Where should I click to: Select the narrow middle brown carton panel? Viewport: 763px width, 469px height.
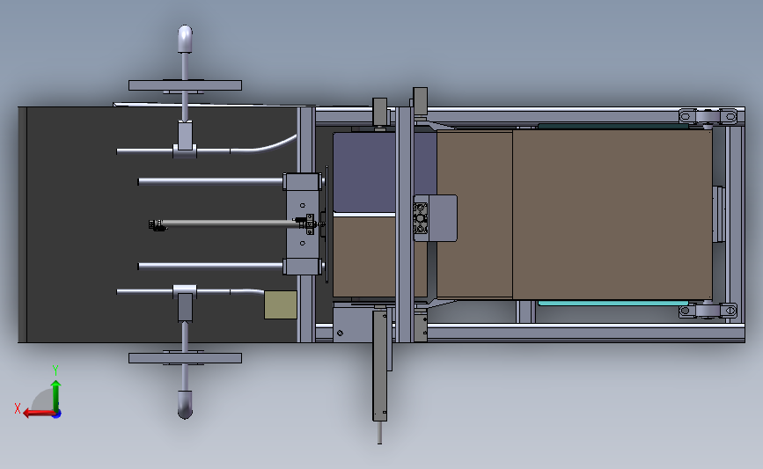[474, 214]
